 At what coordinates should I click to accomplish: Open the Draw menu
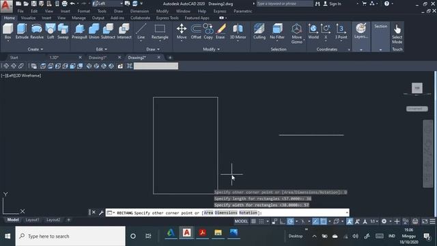tap(118, 11)
